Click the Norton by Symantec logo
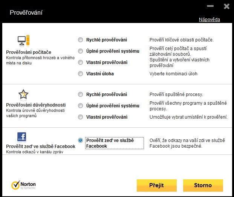This screenshot has height=197, width=234. tap(23, 185)
